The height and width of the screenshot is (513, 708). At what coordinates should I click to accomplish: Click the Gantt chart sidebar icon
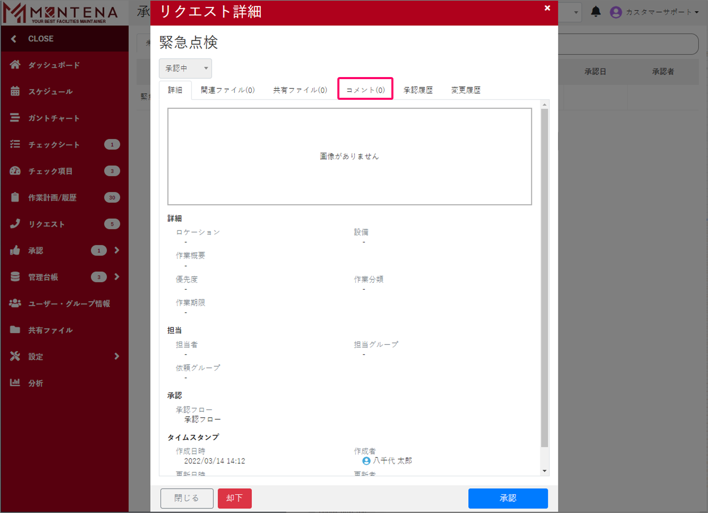[x=15, y=118]
